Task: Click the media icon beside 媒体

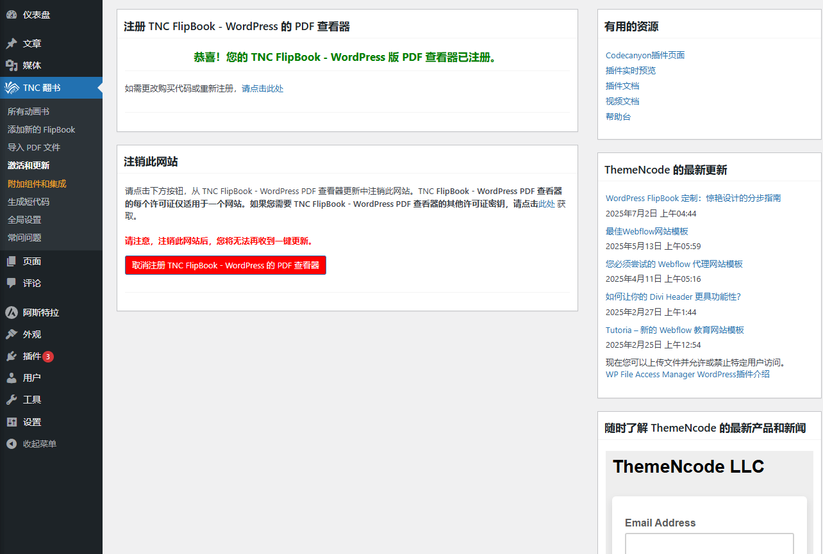Action: 12,65
